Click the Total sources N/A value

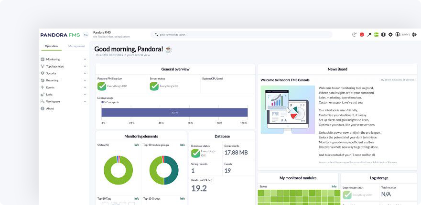(x=386, y=194)
